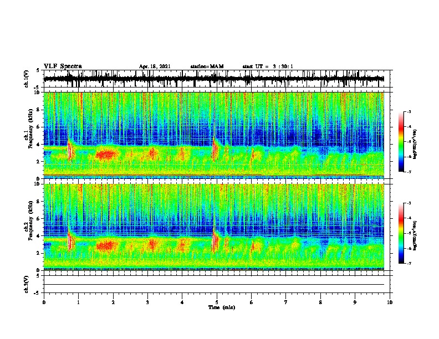Click the ch.1 spectrogram color scale bar
The height and width of the screenshot is (339, 439).
click(x=401, y=142)
